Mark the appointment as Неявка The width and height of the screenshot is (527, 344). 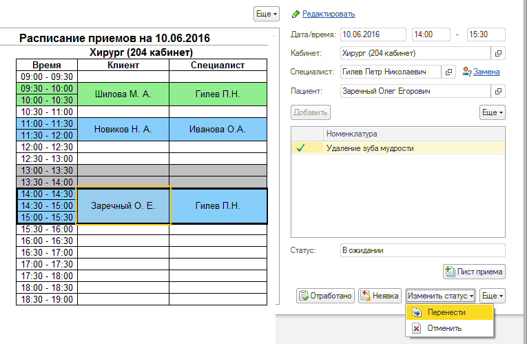click(380, 296)
